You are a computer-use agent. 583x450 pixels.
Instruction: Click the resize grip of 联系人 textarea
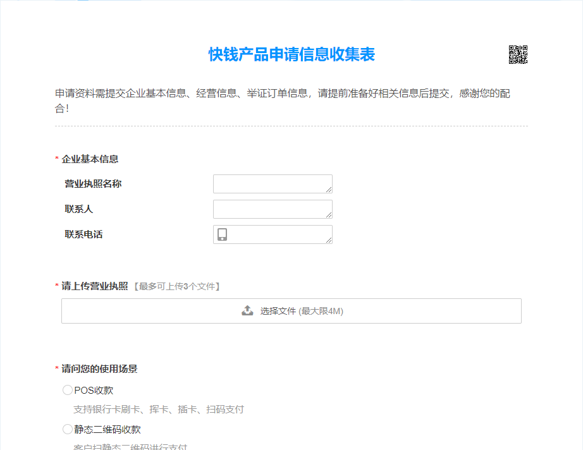pyautogui.click(x=329, y=215)
